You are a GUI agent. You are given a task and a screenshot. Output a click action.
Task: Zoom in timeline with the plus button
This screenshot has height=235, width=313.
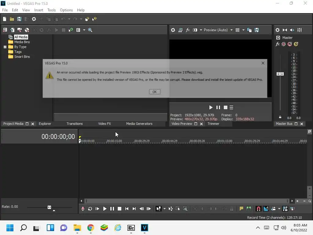pyautogui.click(x=297, y=201)
